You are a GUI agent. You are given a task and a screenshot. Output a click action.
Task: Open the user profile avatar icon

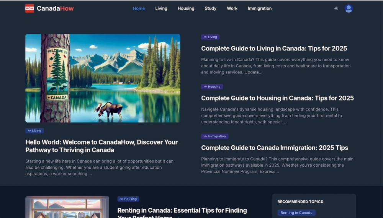tap(349, 8)
